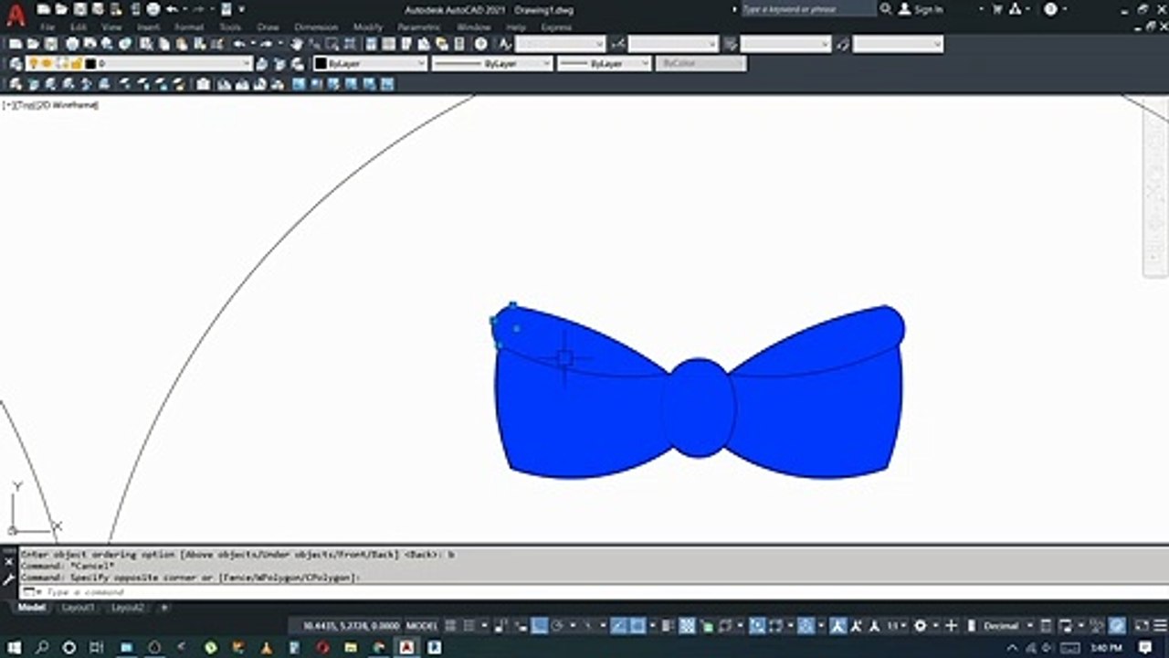Click the Help question mark in Standard toolbar
The height and width of the screenshot is (658, 1169).
(480, 44)
